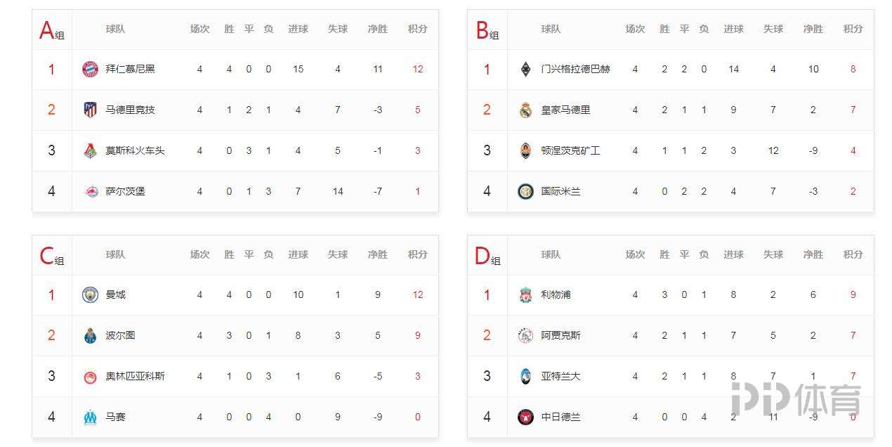The width and height of the screenshot is (892, 447).
Task: Click the Bayern Munich (拜仁慕尼黑) club crest
Action: 90,69
